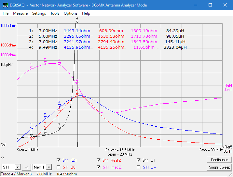
Task: Click the 2794.40ohm Real Z readout
Action: click(x=111, y=42)
